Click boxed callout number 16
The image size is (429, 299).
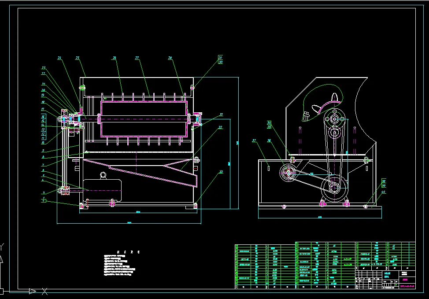(x=43, y=117)
